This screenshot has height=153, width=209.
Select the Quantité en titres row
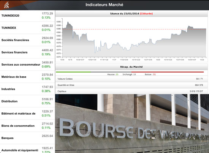(x=131, y=85)
